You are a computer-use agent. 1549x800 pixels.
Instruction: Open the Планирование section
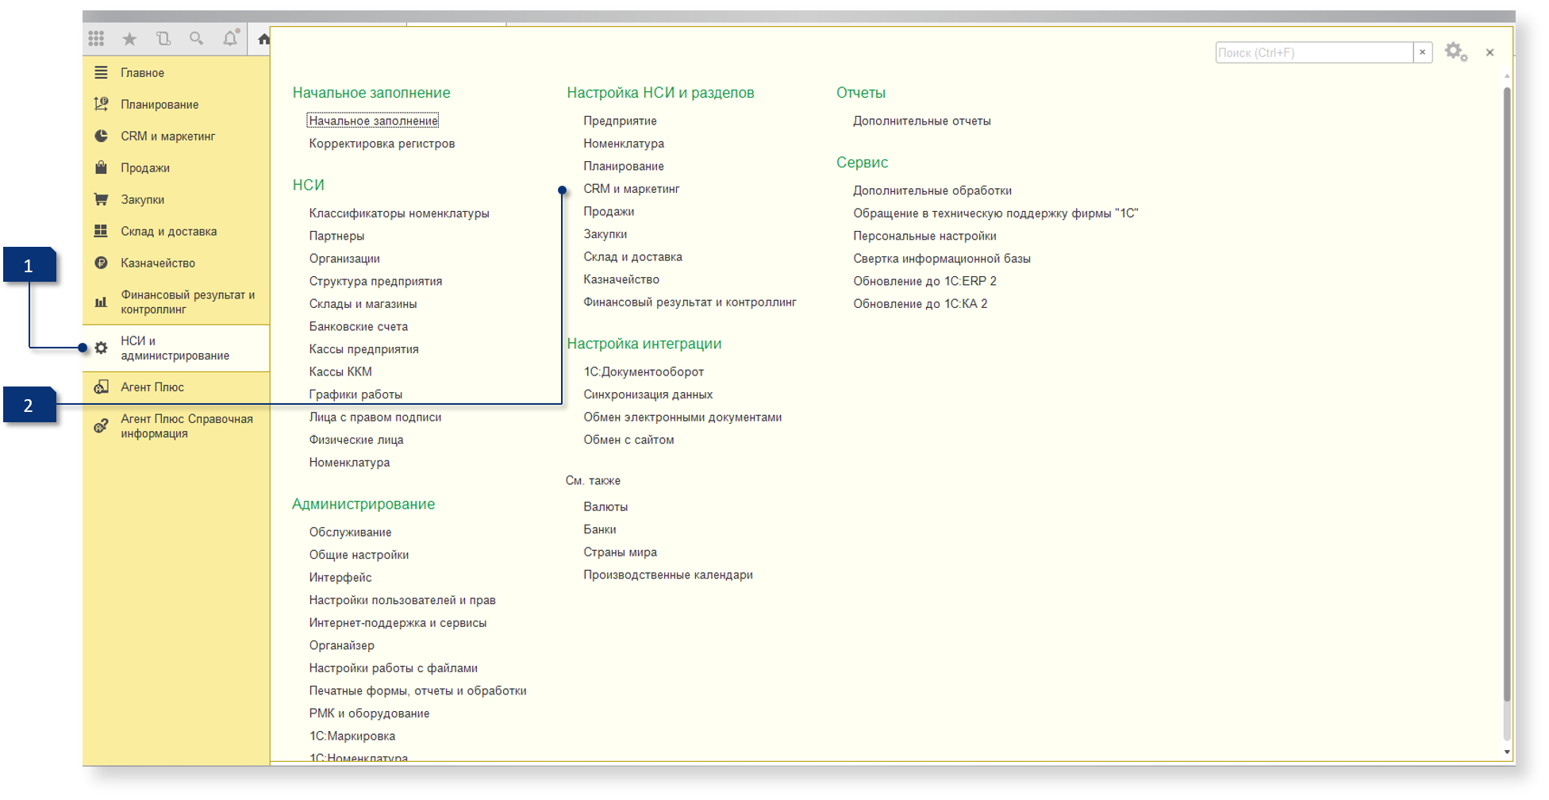click(160, 104)
